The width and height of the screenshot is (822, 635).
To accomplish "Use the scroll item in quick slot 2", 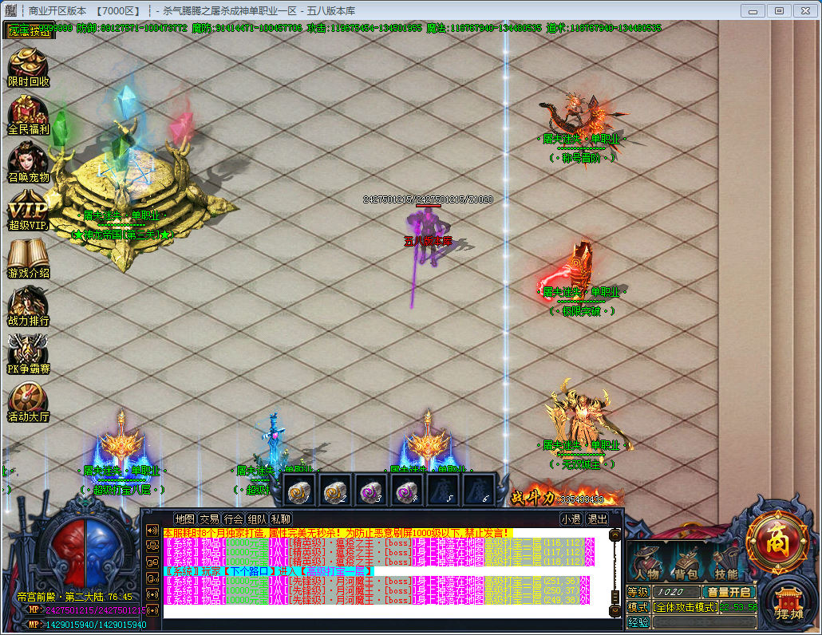I will pos(335,491).
